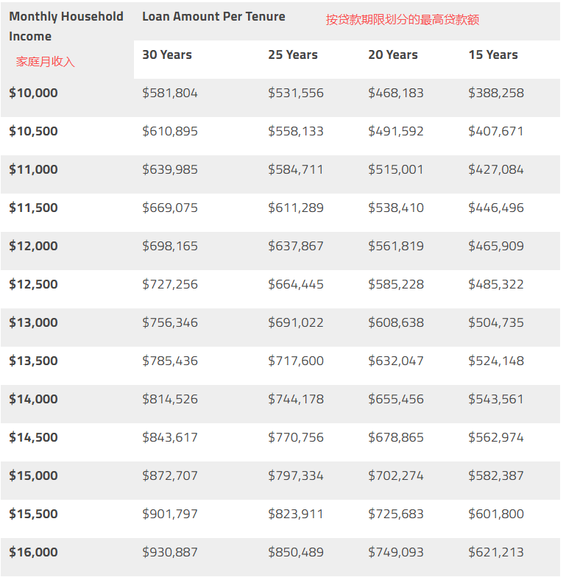
Task: Select the $727,256 loan amount cell
Action: pyautogui.click(x=170, y=284)
